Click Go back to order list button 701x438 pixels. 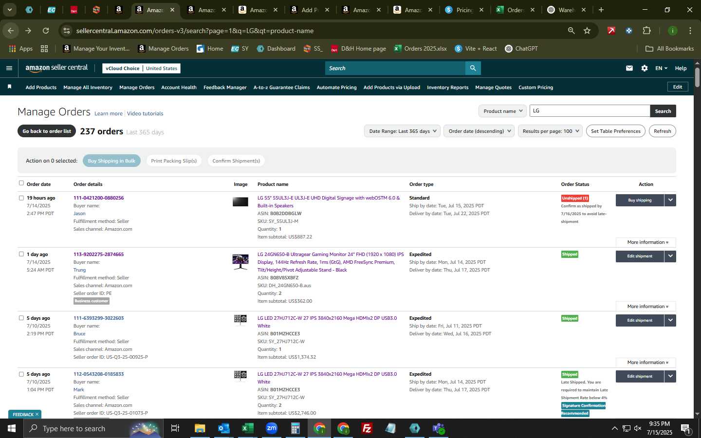[47, 131]
